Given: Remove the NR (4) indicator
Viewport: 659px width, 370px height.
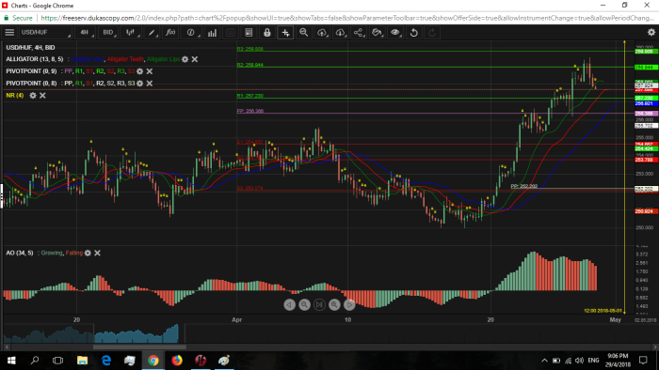Looking at the screenshot, I should coord(42,96).
